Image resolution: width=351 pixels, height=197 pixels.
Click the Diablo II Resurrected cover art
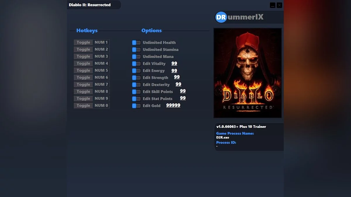[x=248, y=73]
